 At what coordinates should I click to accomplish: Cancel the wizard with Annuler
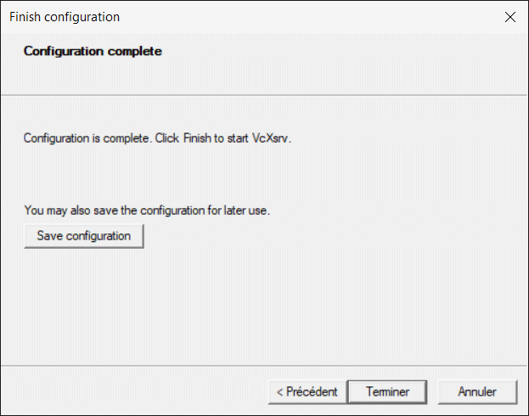(x=476, y=392)
